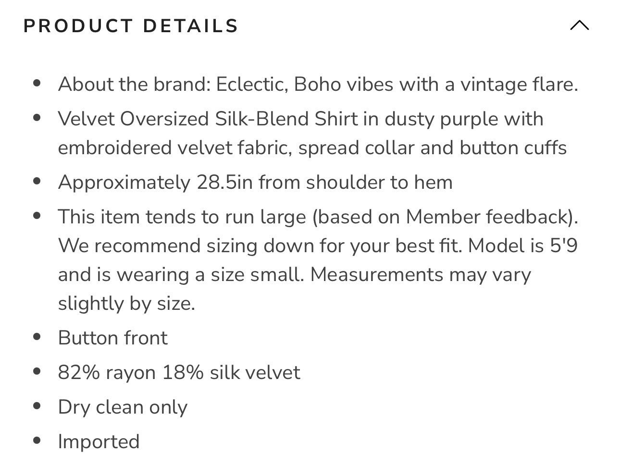Click the bullet beside 'About the brand'

[x=37, y=83]
